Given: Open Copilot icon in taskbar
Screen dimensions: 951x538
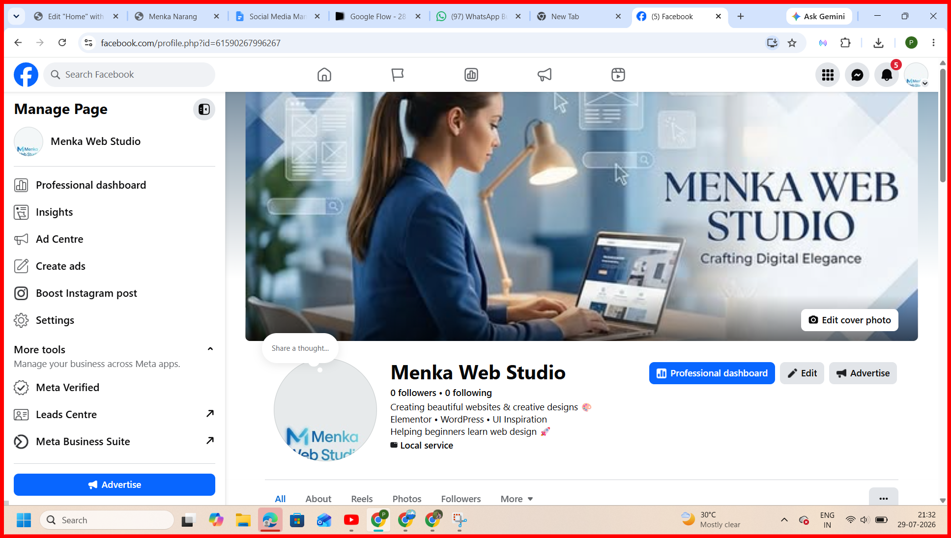Looking at the screenshot, I should 216,520.
